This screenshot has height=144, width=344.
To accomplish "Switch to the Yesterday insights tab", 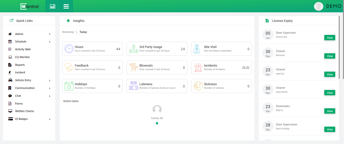I will click(68, 32).
